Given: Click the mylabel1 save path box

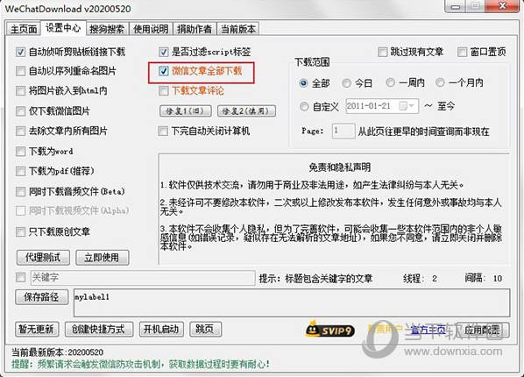Looking at the screenshot, I should tap(292, 303).
